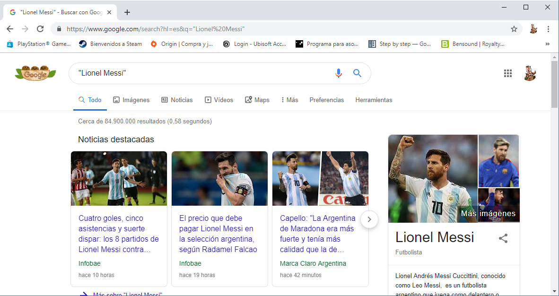The height and width of the screenshot is (296, 559).
Task: Open the Infobae article about Cuatro goles
Action: [119, 234]
